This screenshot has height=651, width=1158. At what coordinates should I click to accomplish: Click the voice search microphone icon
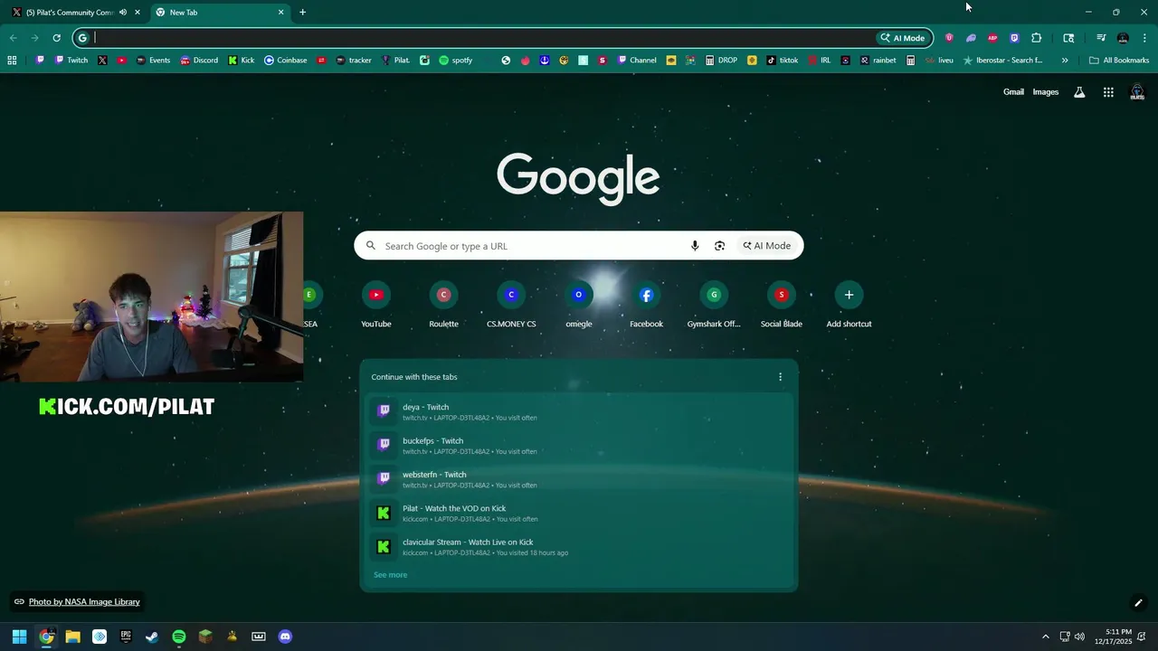click(x=695, y=246)
